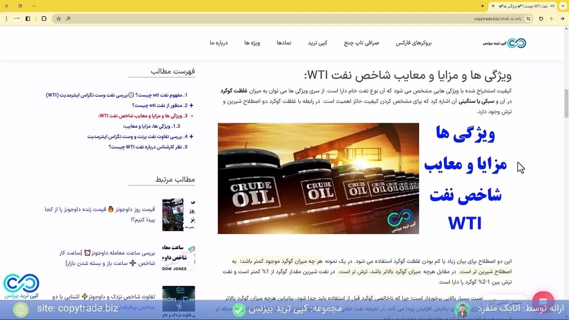Open the browser extensions puzzle icon
This screenshot has height=320, width=569.
(44, 19)
